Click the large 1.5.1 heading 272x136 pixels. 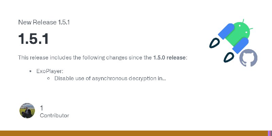coord(33,39)
